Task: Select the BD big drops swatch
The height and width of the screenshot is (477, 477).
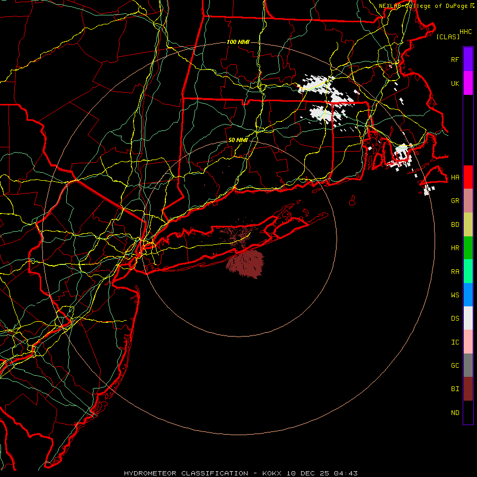Action: tap(468, 225)
